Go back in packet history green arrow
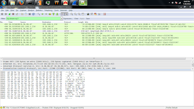The image size is (194, 109). (x=42, y=14)
